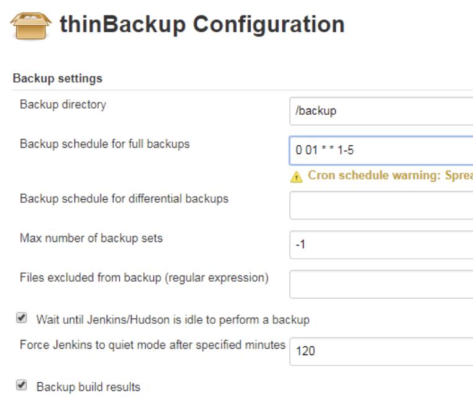This screenshot has height=412, width=473.
Task: Click the 'Backup directory' label
Action: (x=63, y=104)
